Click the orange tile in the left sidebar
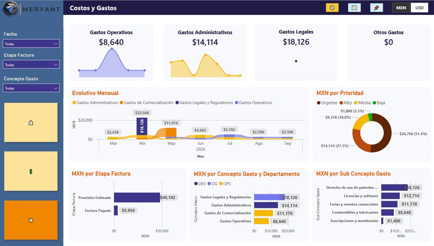Viewport: 434px width, 246px height. pyautogui.click(x=31, y=220)
